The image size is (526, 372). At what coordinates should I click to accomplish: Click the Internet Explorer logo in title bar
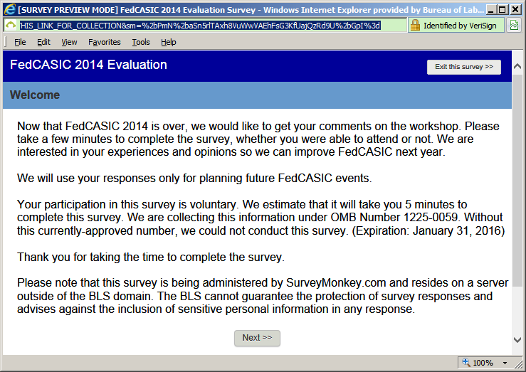pos(9,9)
